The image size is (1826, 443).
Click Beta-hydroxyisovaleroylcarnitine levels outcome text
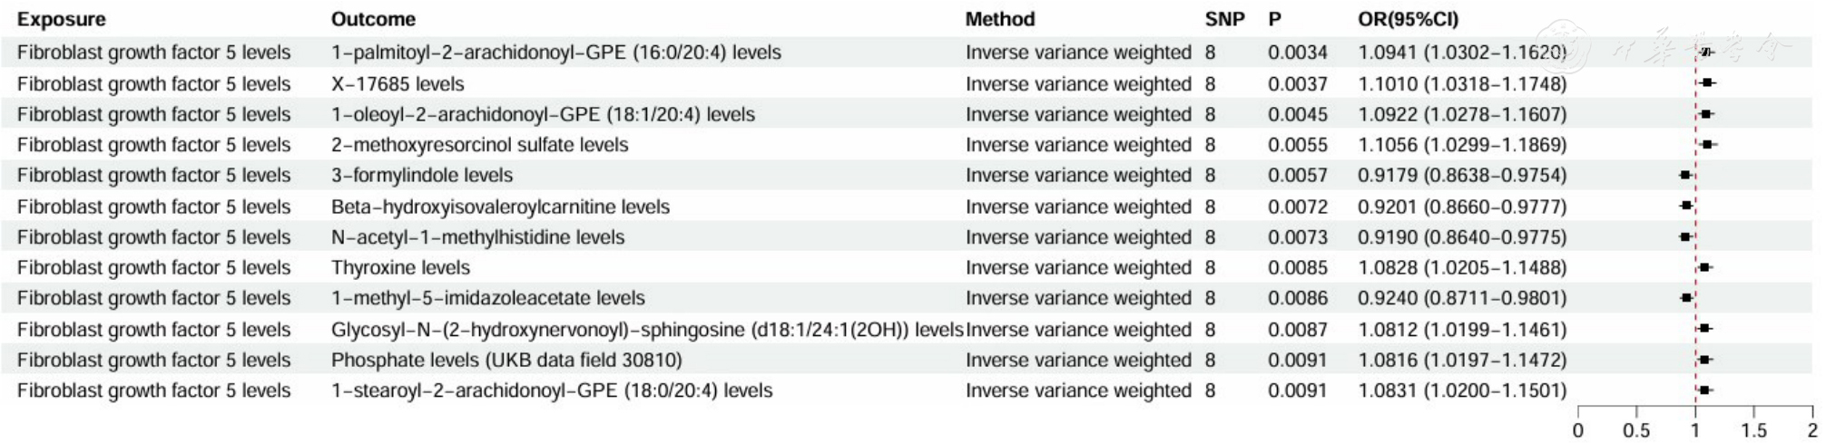500,207
